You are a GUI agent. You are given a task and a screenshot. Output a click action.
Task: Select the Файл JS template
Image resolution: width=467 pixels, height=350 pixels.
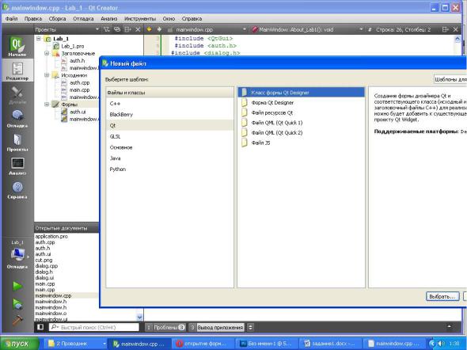[x=301, y=143]
